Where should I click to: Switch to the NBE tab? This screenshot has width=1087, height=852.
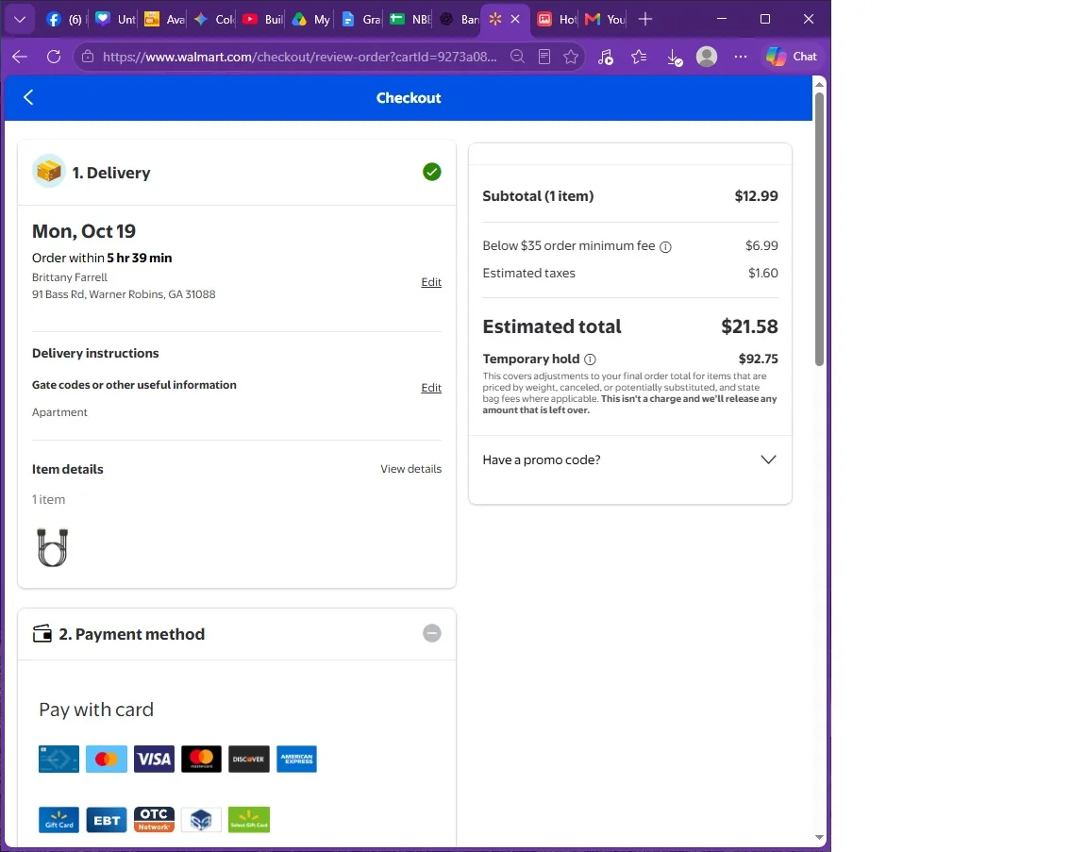(410, 20)
